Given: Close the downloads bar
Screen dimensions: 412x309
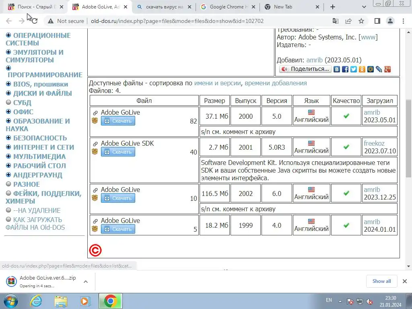Looking at the screenshot, I should 405,281.
